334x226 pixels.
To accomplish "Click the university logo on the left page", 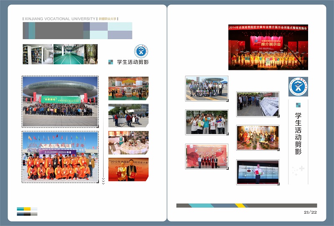I will [x=141, y=52].
